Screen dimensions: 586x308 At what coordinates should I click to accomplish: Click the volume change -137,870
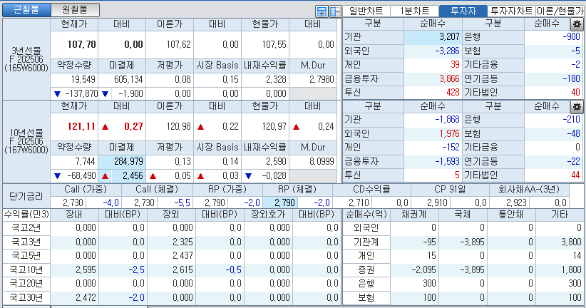81,93
